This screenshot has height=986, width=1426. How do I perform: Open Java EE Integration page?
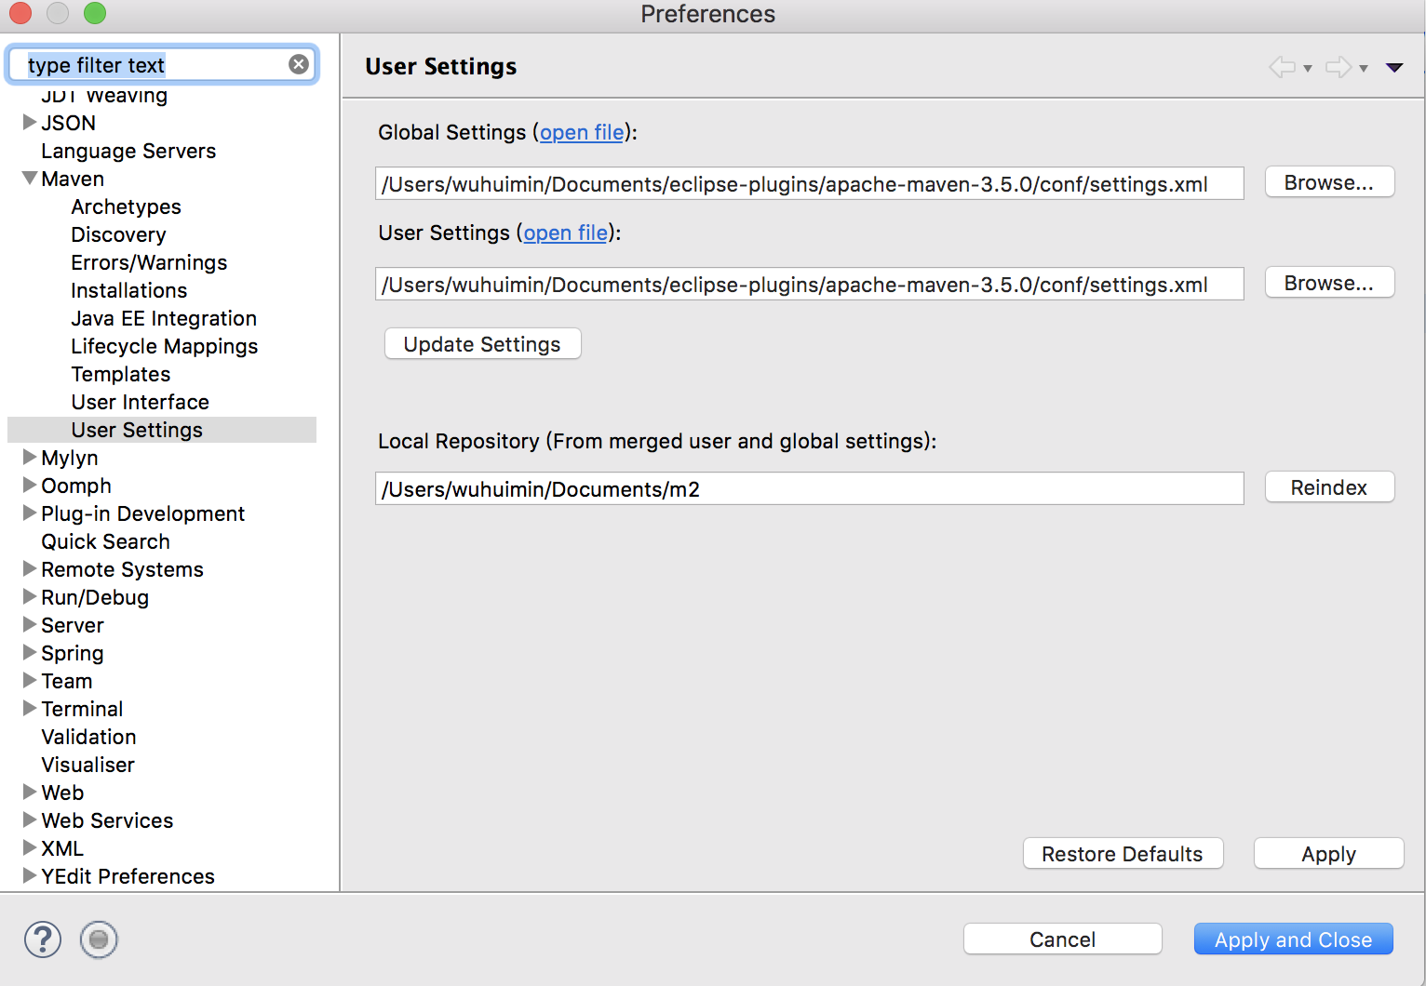(164, 318)
